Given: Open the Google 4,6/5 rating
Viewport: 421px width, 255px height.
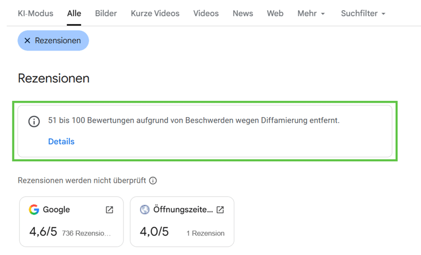Looking at the screenshot, I should point(43,231).
